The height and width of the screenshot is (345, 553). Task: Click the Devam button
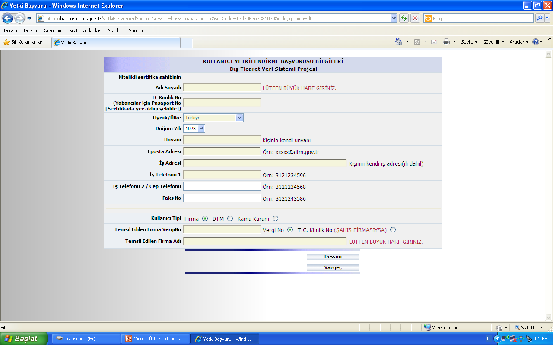pos(333,257)
